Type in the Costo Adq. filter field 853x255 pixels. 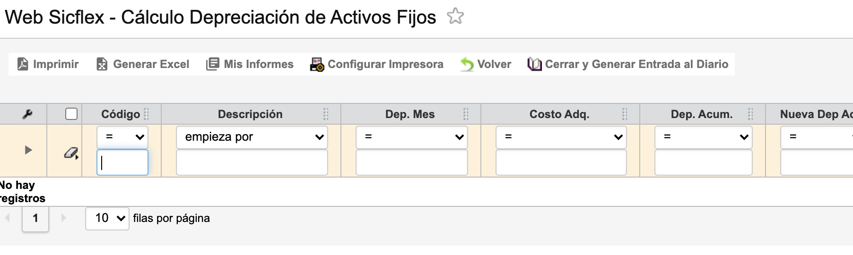pyautogui.click(x=561, y=163)
